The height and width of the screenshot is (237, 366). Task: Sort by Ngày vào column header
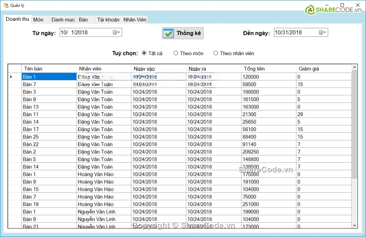click(x=158, y=68)
